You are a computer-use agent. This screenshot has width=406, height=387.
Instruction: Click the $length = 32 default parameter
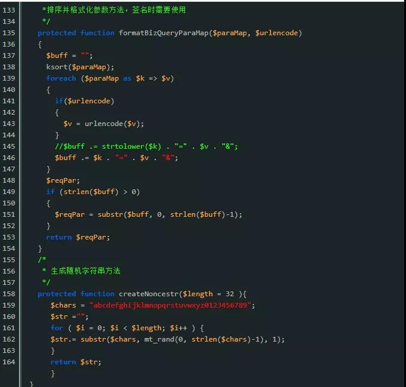click(208, 294)
